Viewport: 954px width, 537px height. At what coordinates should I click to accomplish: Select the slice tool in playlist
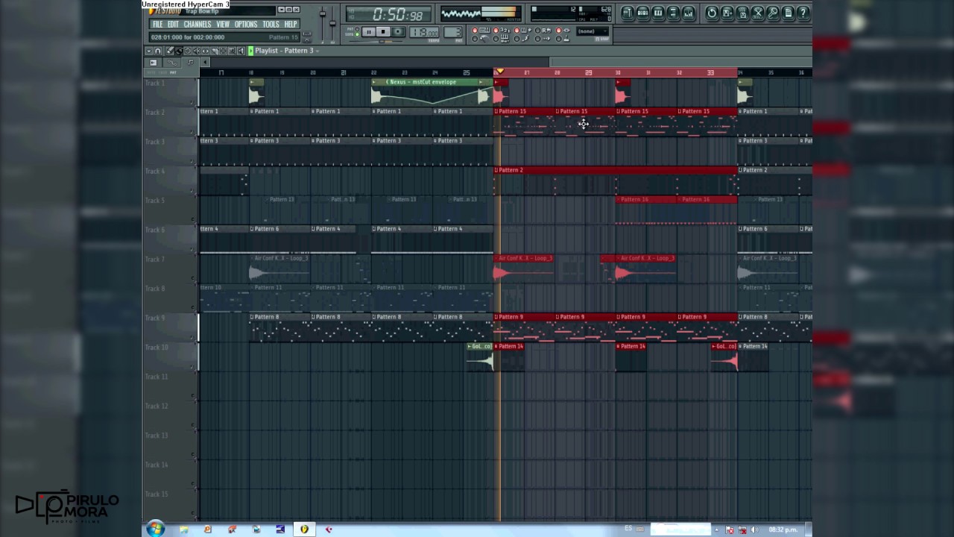(x=215, y=51)
